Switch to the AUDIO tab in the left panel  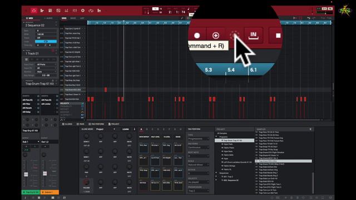[x=48, y=18]
